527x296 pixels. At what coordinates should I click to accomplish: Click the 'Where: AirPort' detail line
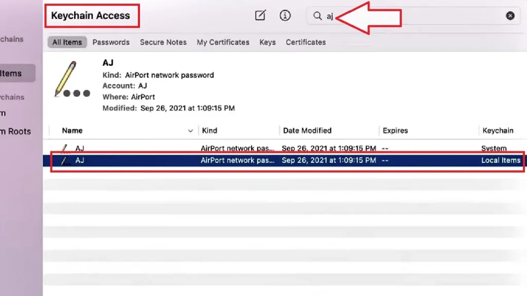coord(129,97)
